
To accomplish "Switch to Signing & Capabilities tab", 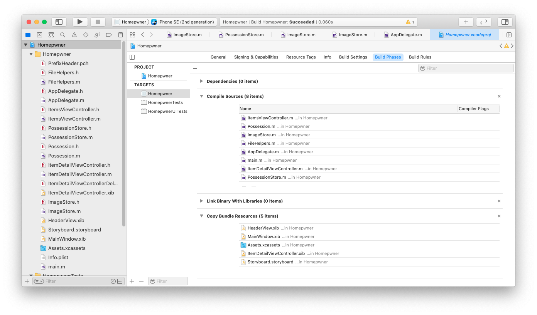I will coord(256,57).
